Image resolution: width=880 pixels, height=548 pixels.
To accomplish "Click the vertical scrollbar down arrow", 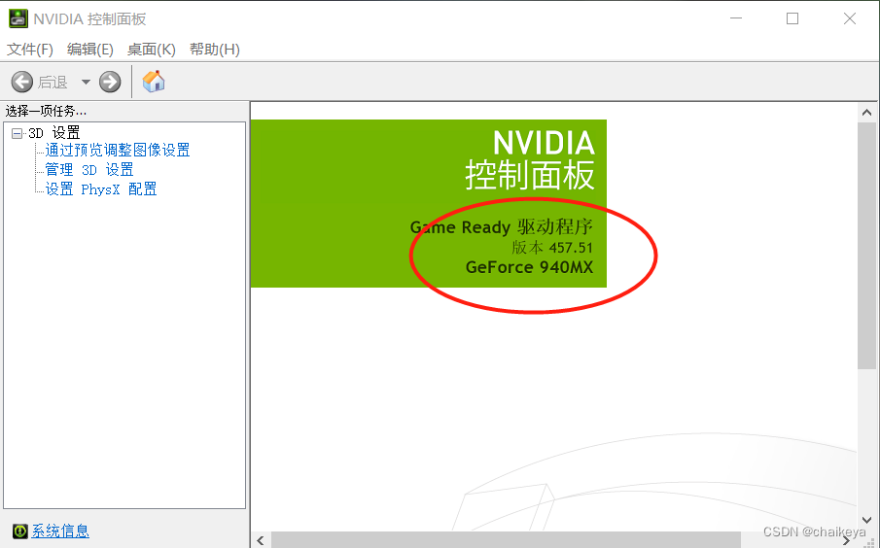I will pyautogui.click(x=866, y=520).
